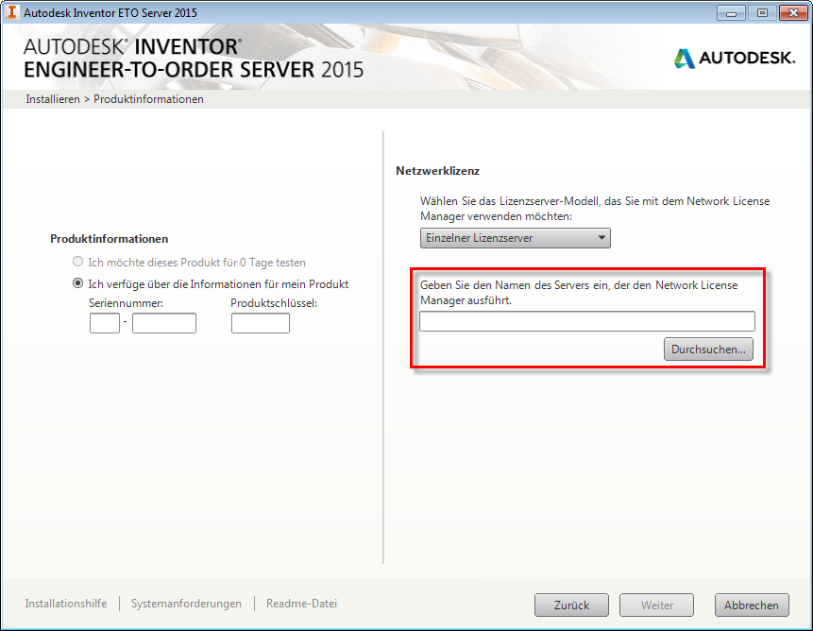Click the Produktschlüssel: label
813x631 pixels.
[274, 303]
